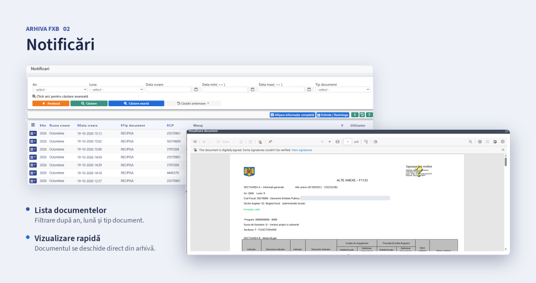Open the Tip document select dropdown
The image size is (536, 283).
pos(342,89)
